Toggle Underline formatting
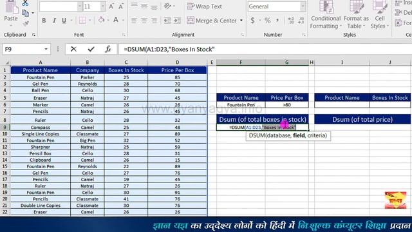Viewport: 412px width, 232px height. [x=64, y=20]
